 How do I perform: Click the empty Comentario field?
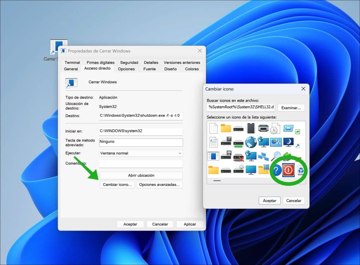(x=141, y=164)
